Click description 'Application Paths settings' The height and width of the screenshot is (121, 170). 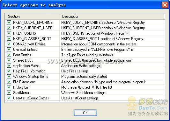point(81,66)
